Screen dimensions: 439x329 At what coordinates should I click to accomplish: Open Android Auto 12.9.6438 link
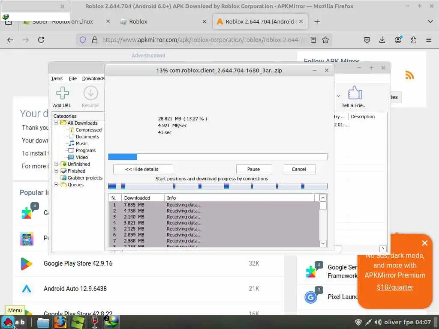tap(75, 289)
